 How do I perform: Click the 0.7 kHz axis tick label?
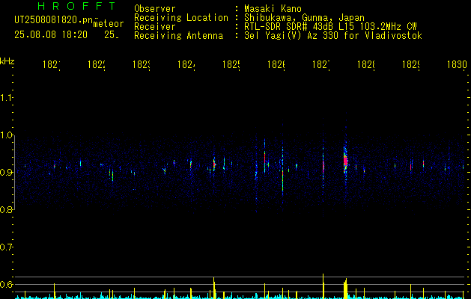(7, 247)
